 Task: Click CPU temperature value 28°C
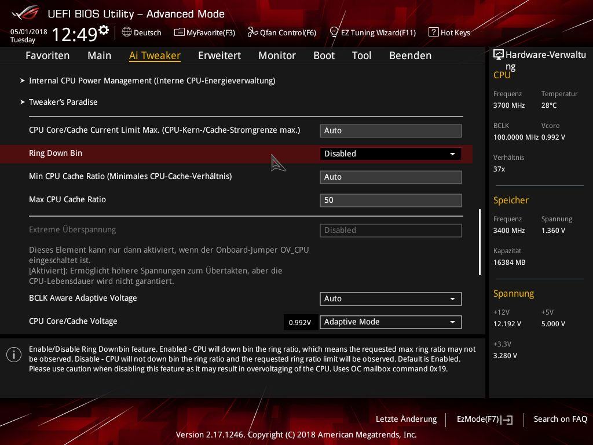point(549,105)
